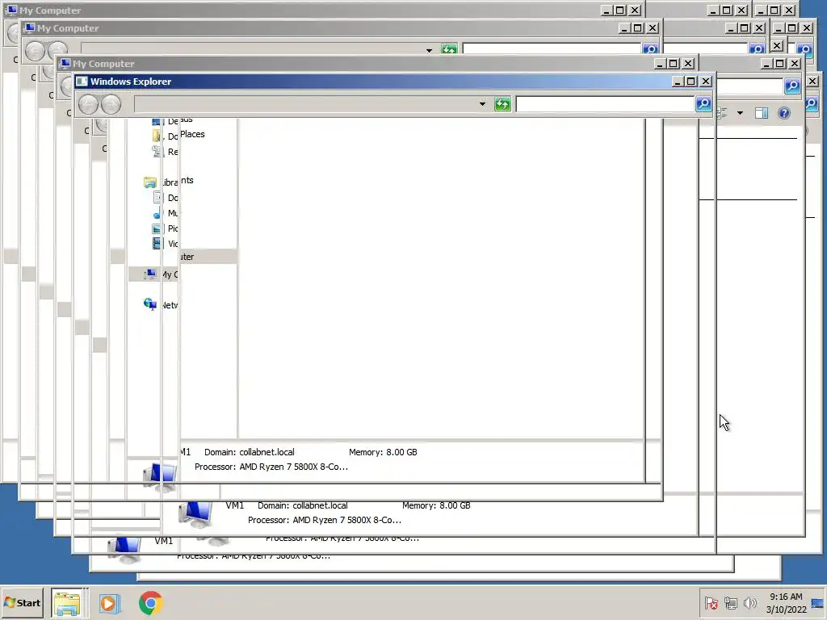The height and width of the screenshot is (620, 827).
Task: Click 'Domain: collabnet.local' in second details pane
Action: [x=303, y=505]
